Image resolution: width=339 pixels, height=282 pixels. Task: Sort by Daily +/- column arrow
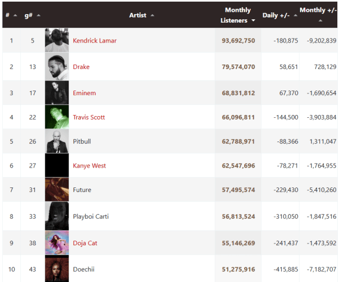point(295,15)
